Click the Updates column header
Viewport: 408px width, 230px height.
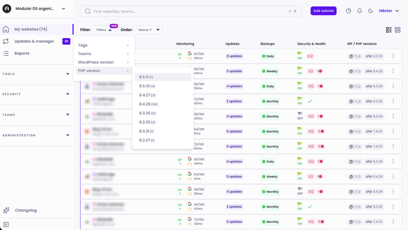232,44
